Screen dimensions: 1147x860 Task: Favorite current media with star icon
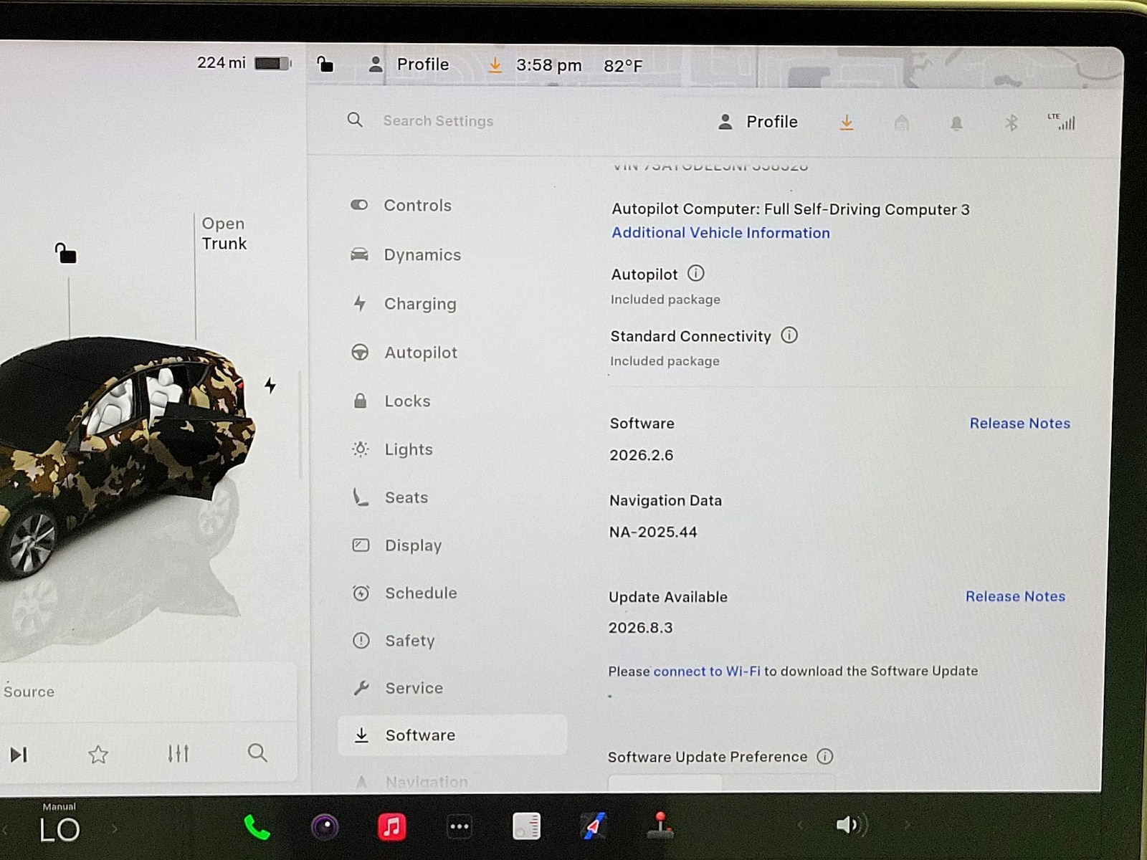tap(98, 754)
